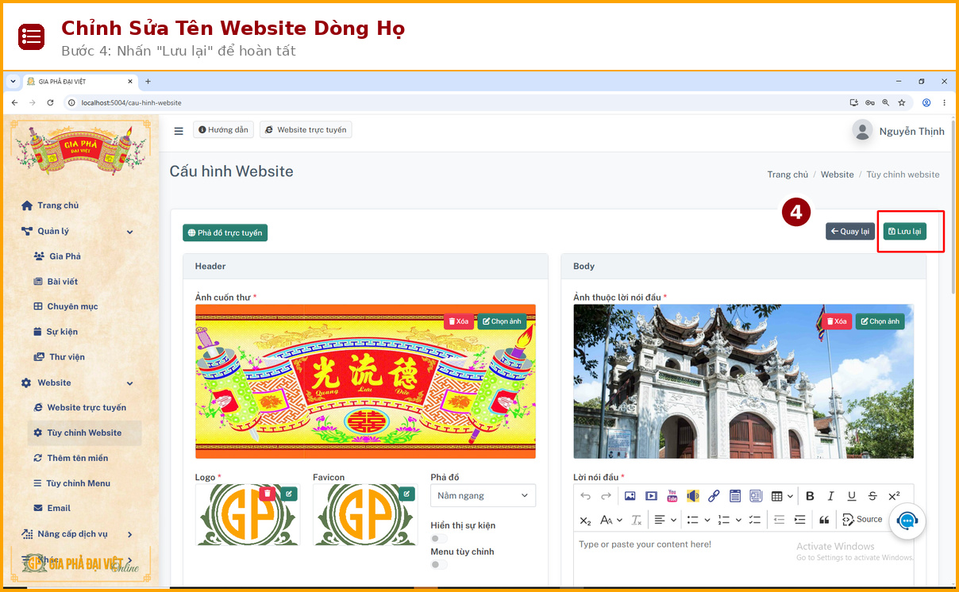Open the text alignment dropdown

click(665, 520)
